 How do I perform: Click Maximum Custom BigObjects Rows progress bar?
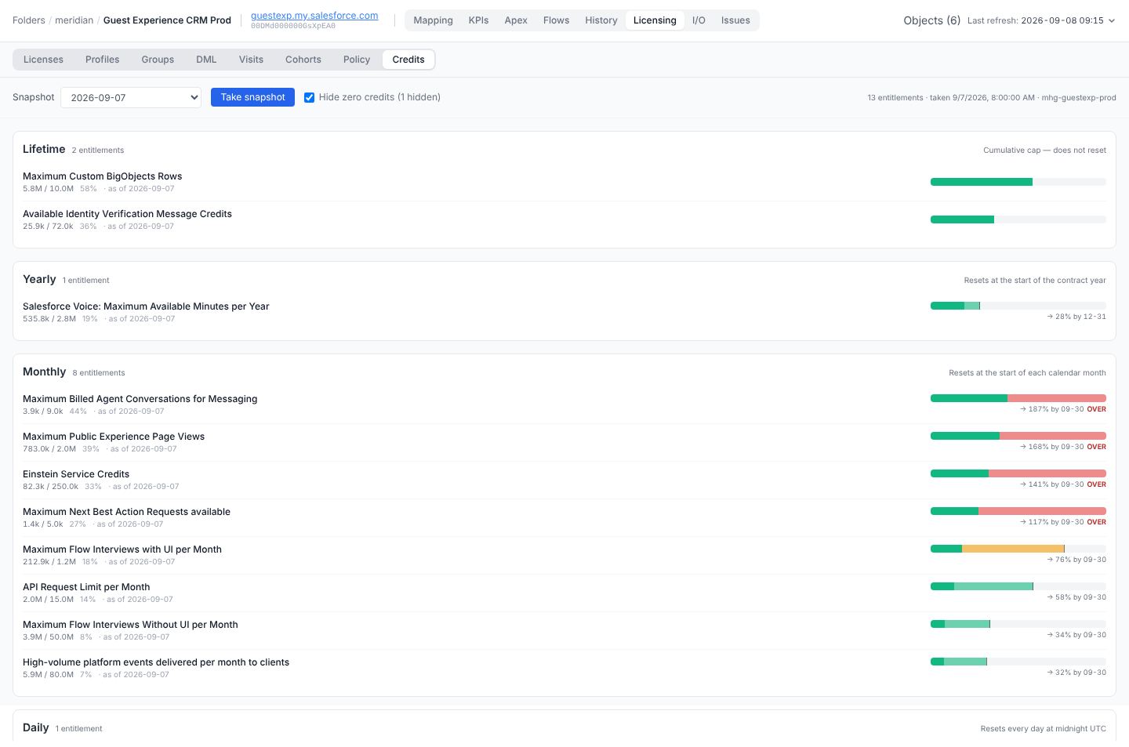(1018, 182)
